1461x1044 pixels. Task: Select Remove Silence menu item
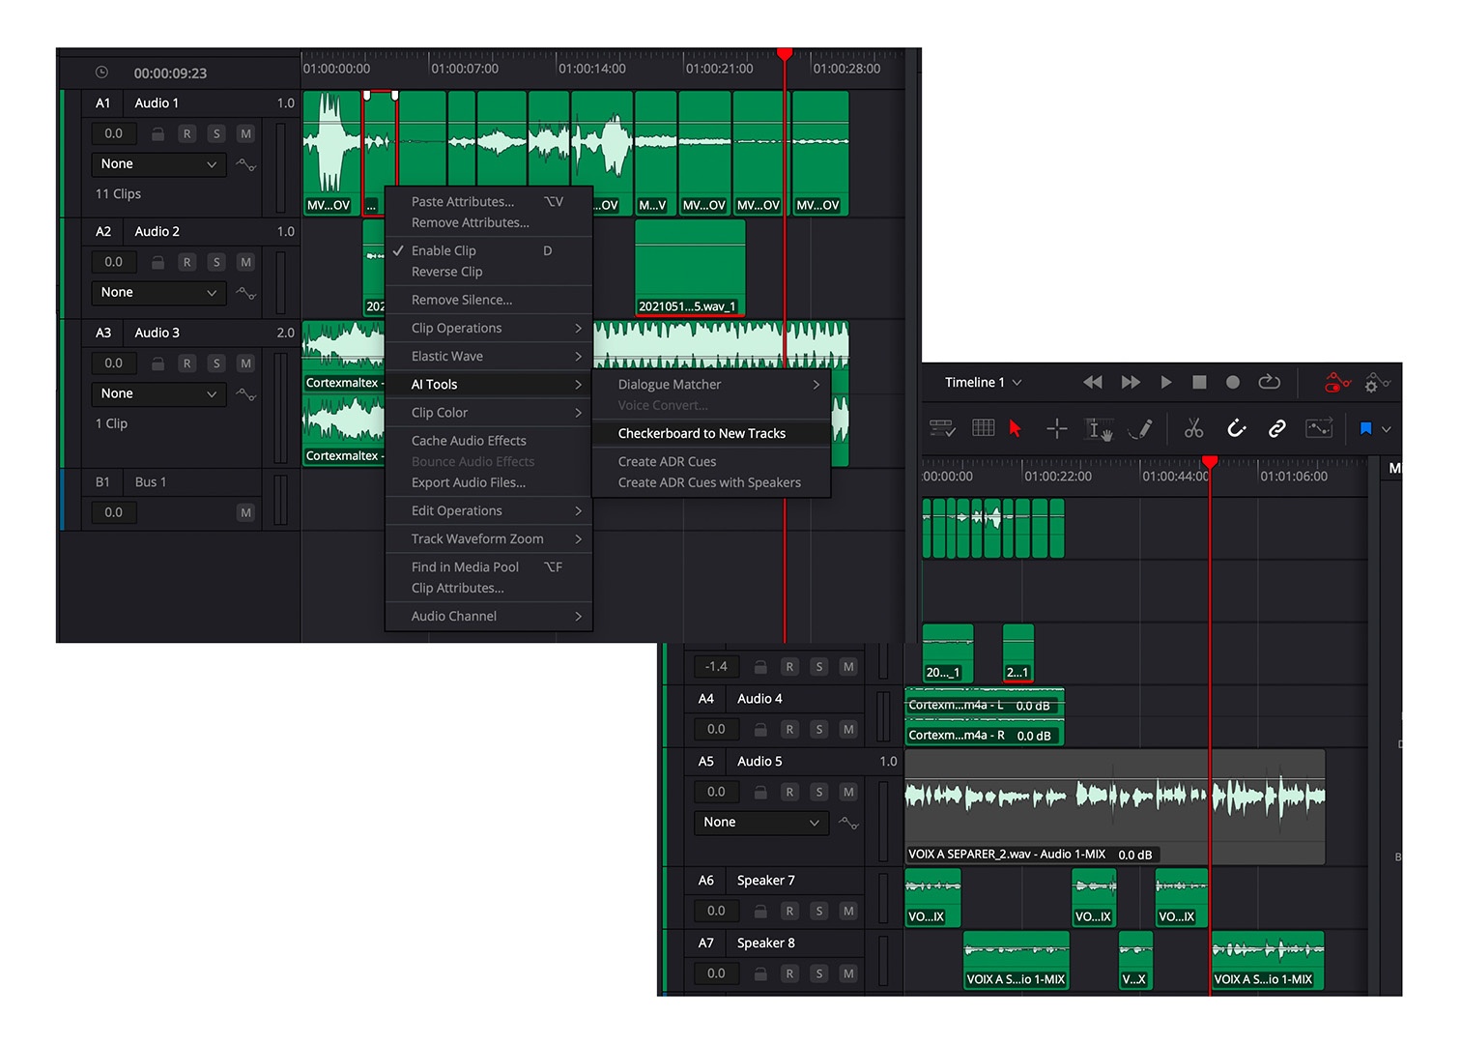pyautogui.click(x=462, y=300)
